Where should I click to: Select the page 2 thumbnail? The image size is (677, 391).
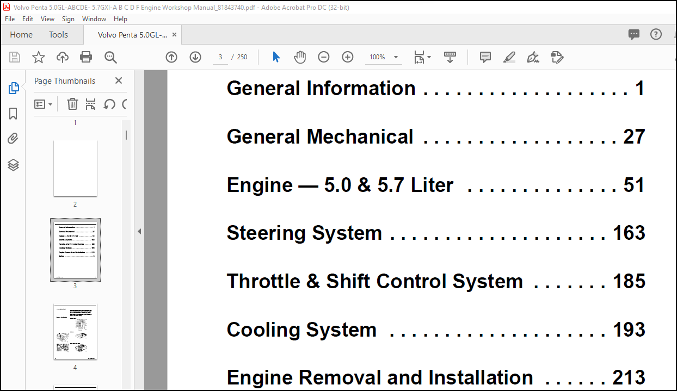[75, 169]
